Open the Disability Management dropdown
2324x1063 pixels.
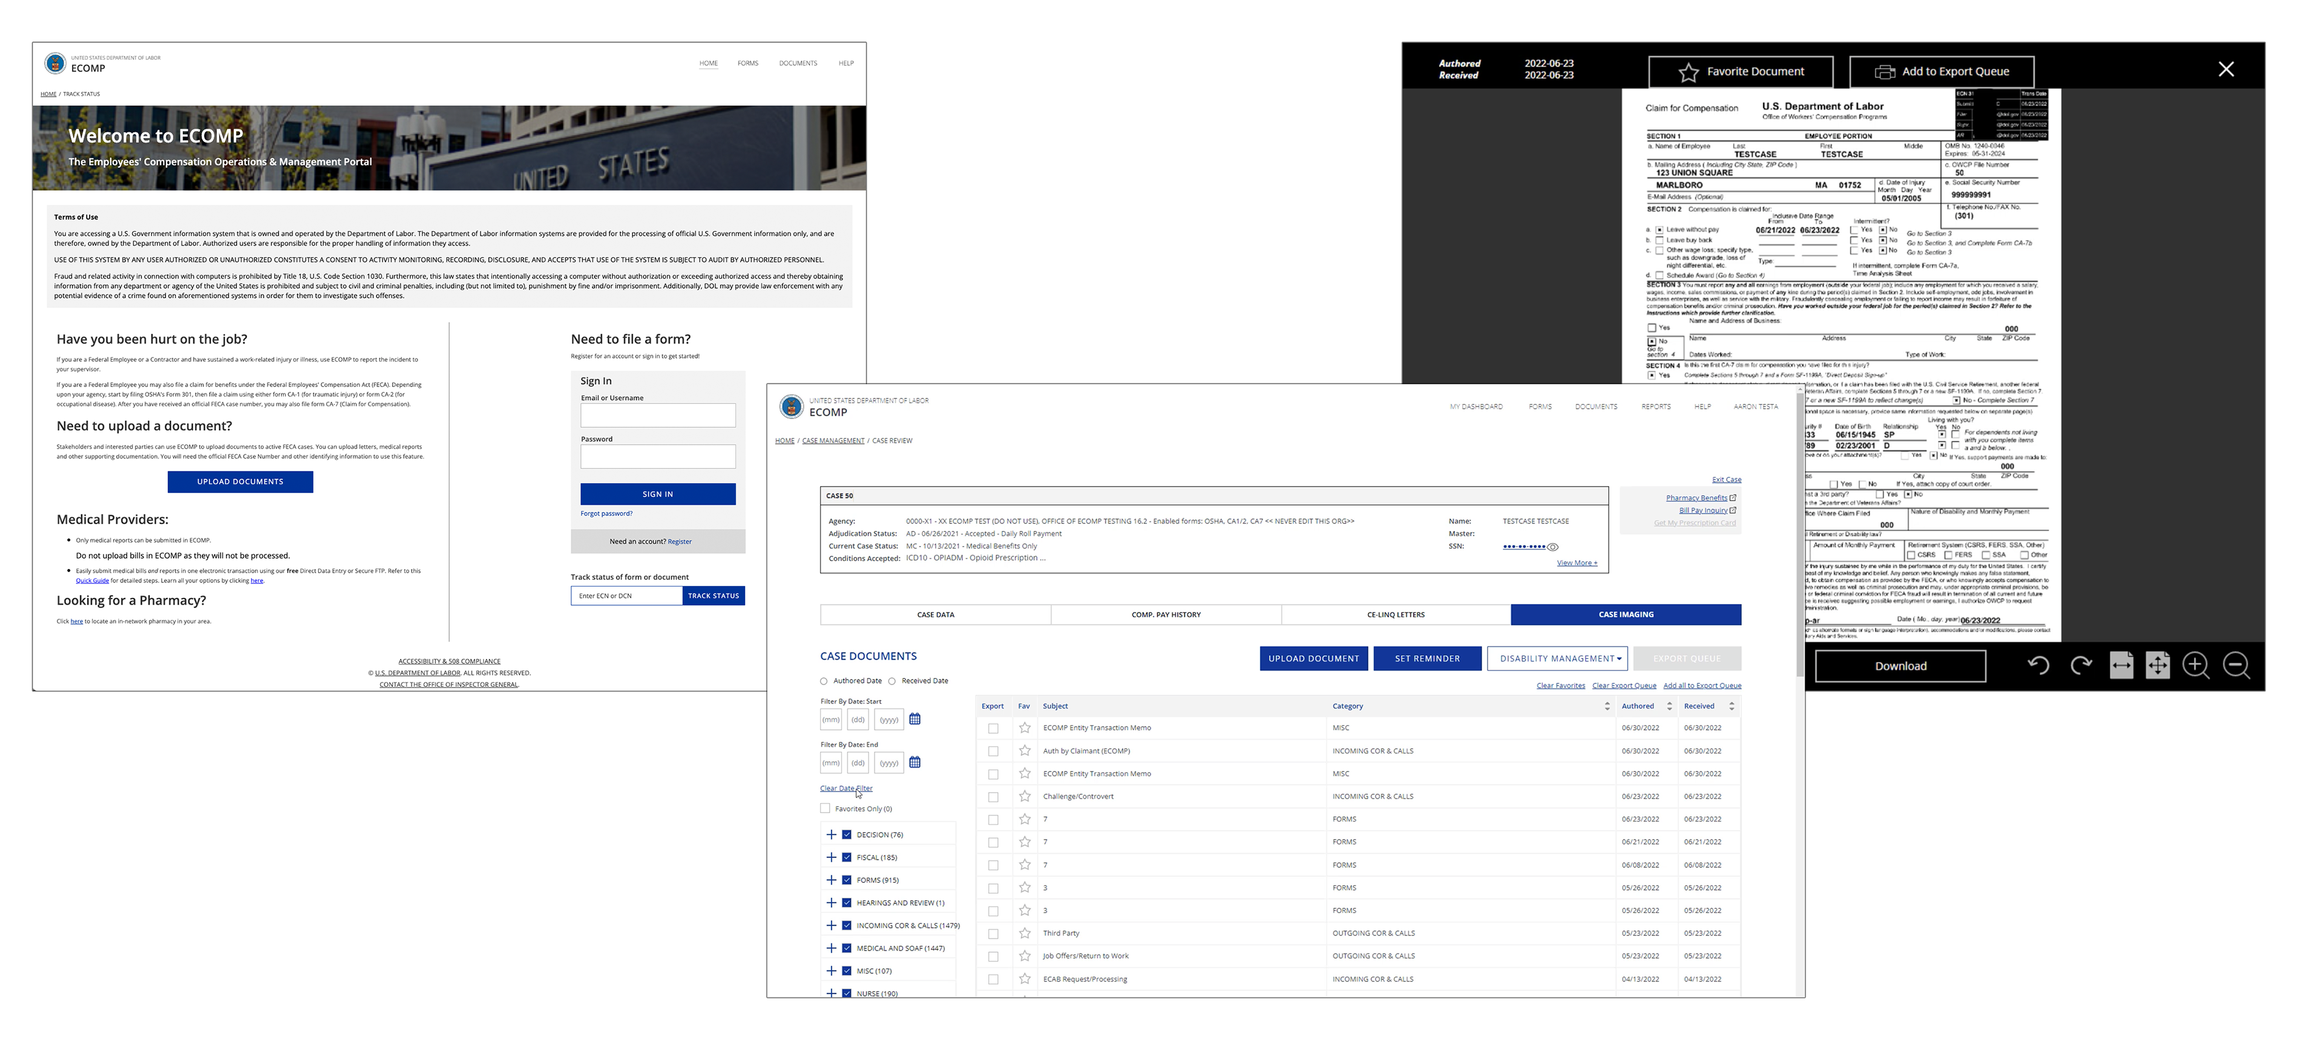point(1557,659)
